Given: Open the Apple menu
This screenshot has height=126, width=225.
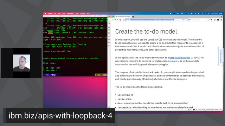Looking at the screenshot, I should click(x=45, y=13).
